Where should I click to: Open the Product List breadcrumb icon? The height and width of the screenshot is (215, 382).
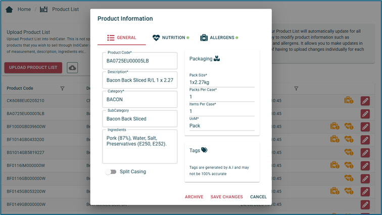(43, 10)
